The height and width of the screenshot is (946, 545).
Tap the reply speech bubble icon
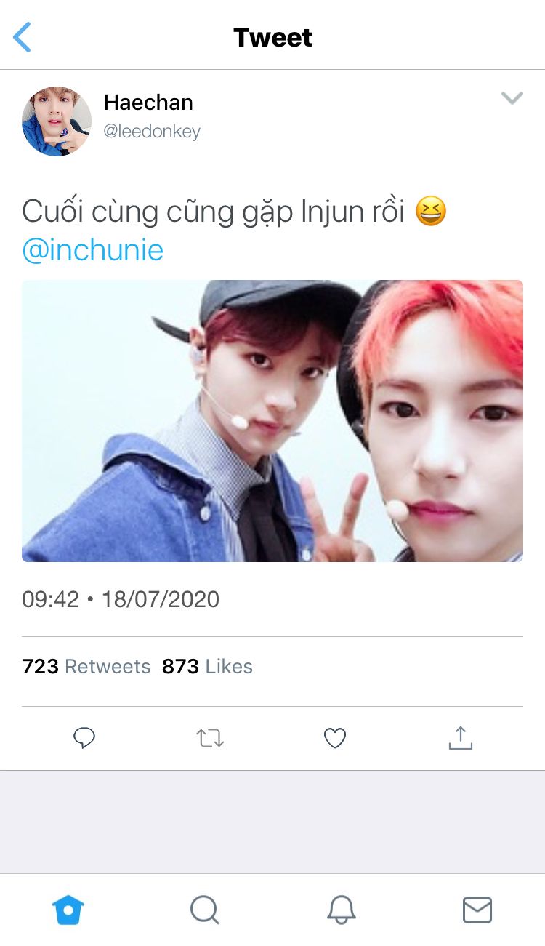tap(85, 739)
